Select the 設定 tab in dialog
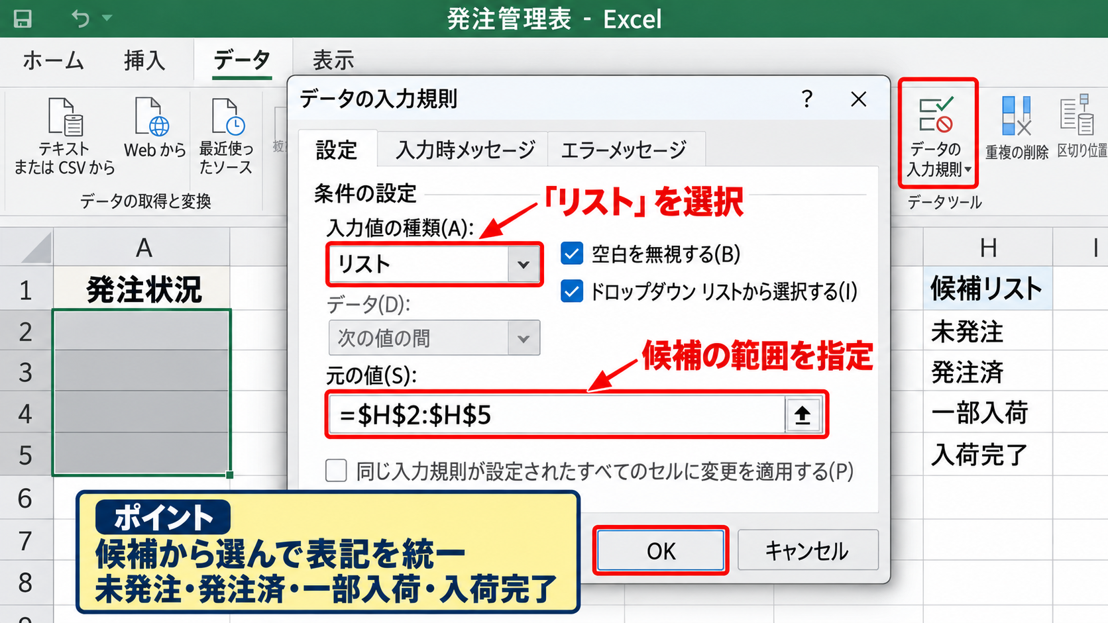 pyautogui.click(x=337, y=150)
